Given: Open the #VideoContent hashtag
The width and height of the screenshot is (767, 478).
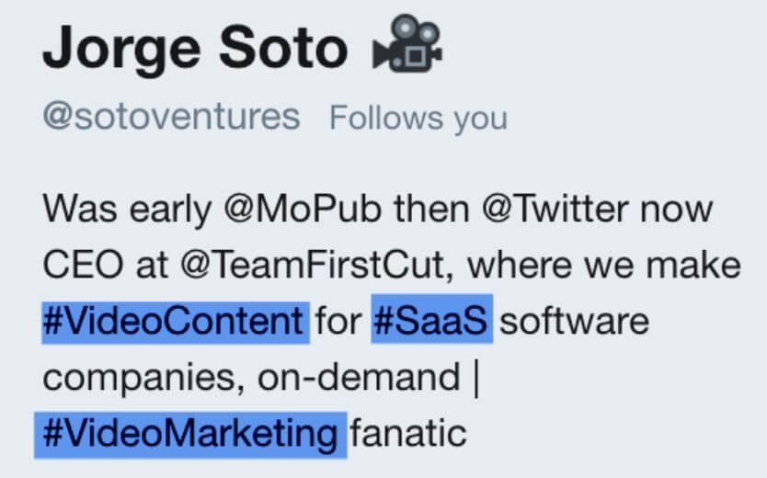Looking at the screenshot, I should (174, 323).
